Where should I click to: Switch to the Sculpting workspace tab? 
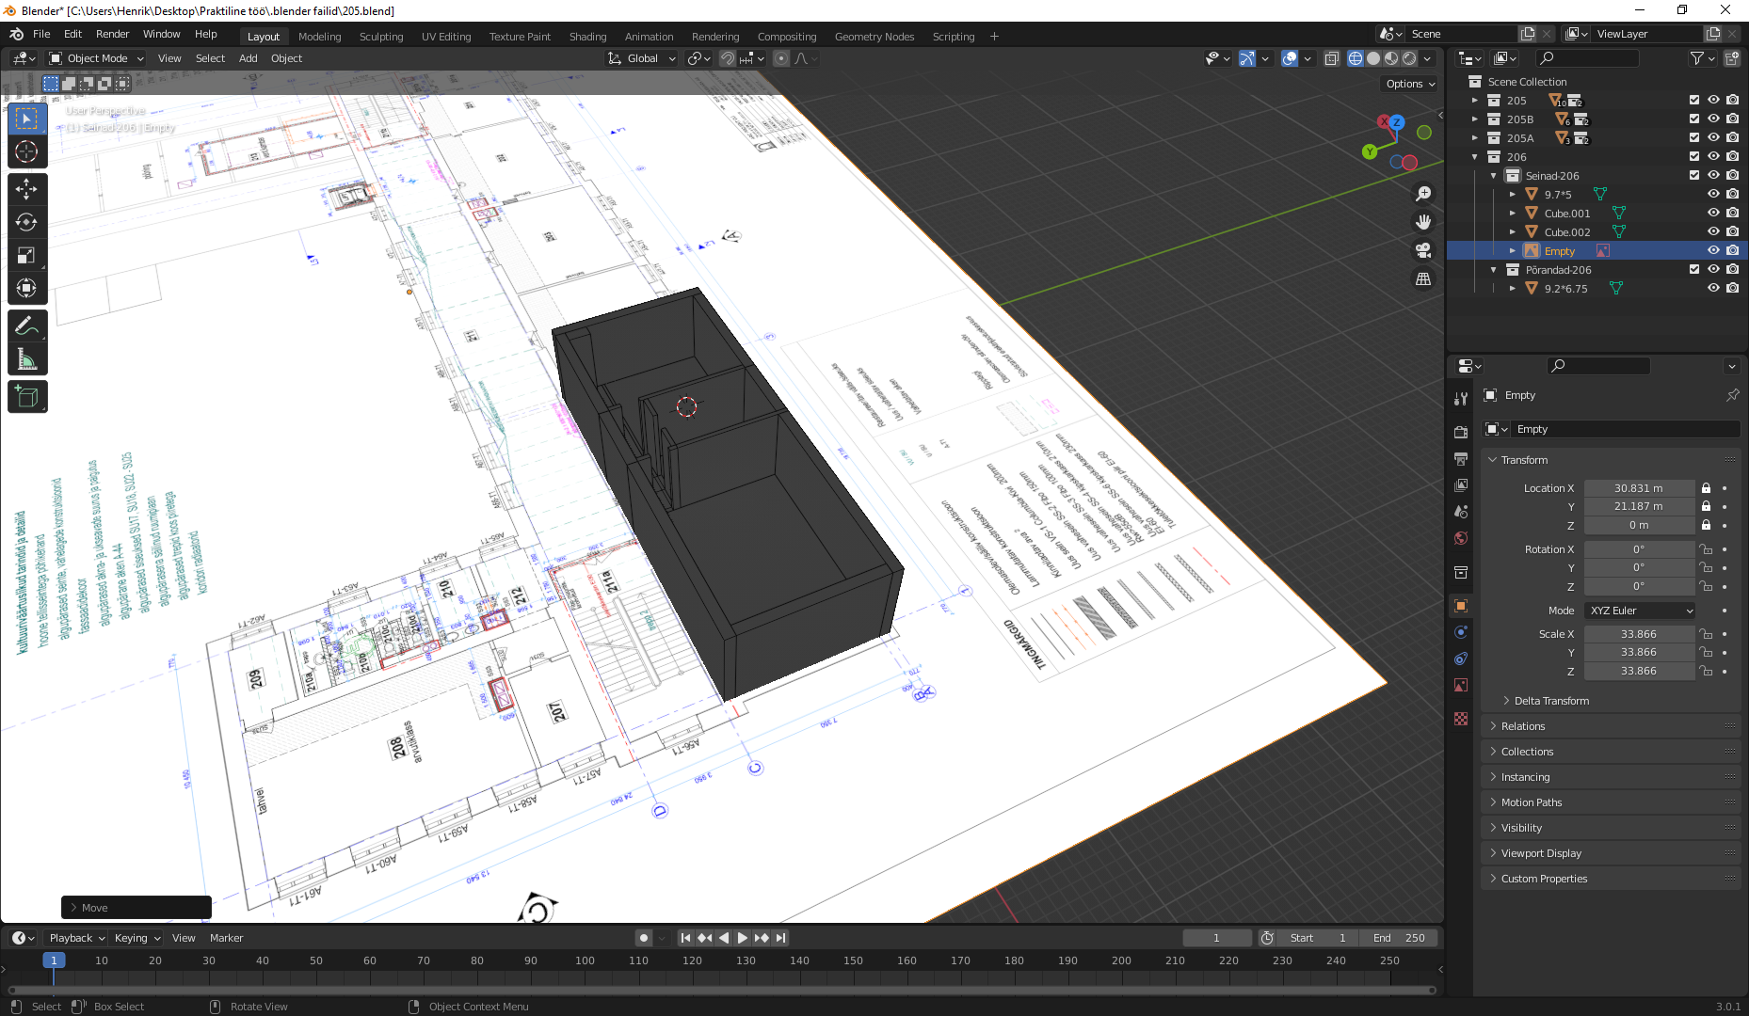380,37
